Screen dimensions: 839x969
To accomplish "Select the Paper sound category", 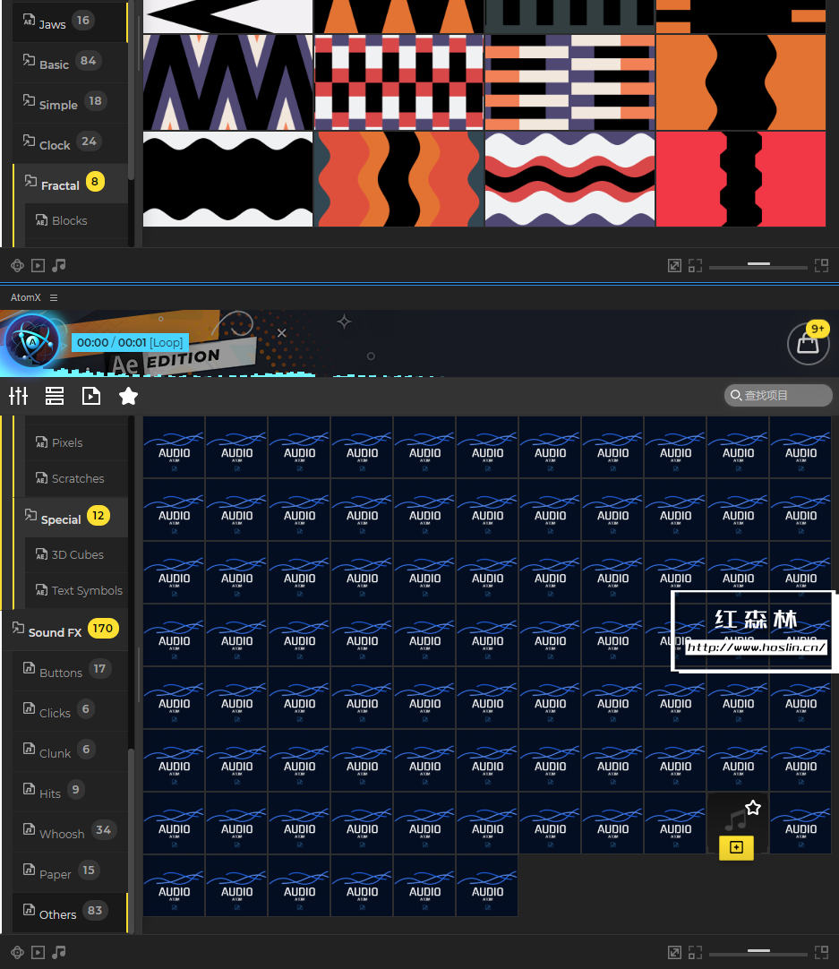I will pyautogui.click(x=70, y=872).
